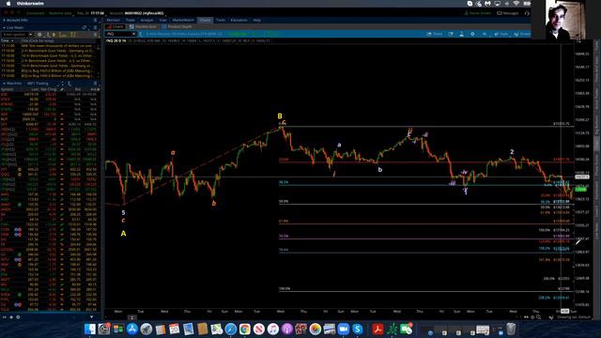Click the chart zoom magnifier icon
The width and height of the screenshot is (601, 338).
coord(538,317)
